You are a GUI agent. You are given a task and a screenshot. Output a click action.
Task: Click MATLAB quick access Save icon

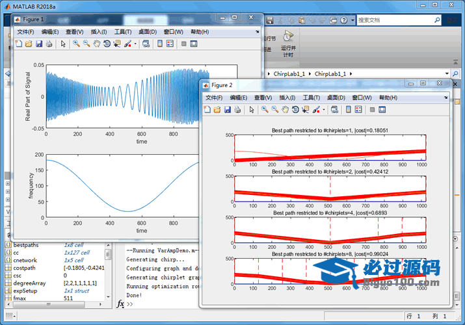[269, 20]
